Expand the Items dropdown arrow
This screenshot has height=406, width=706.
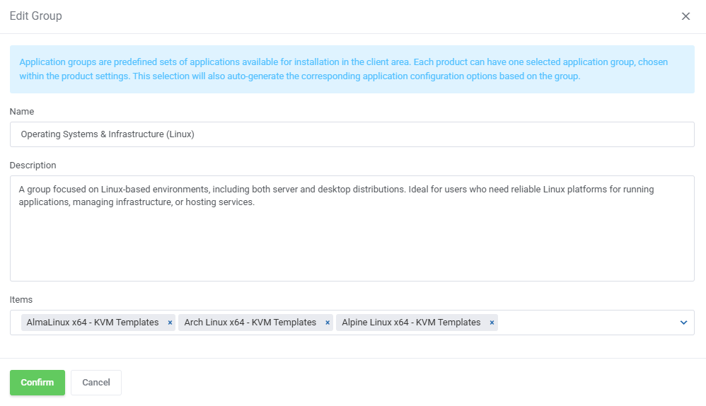tap(683, 323)
